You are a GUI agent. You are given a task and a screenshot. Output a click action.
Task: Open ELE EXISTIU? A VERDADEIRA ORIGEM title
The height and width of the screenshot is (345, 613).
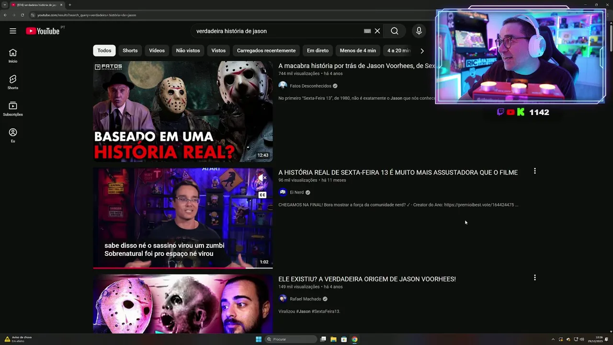pyautogui.click(x=367, y=279)
